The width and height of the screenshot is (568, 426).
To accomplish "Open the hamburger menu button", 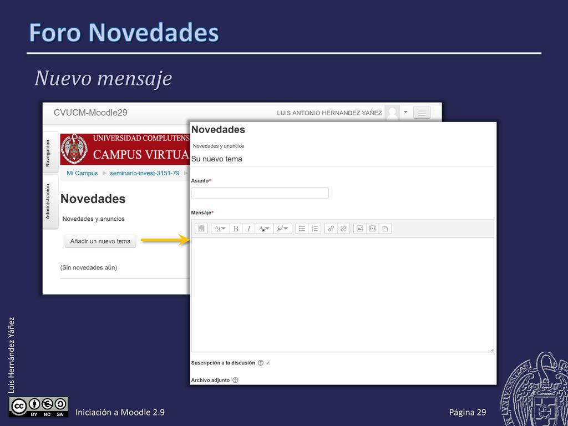I will 422,113.
